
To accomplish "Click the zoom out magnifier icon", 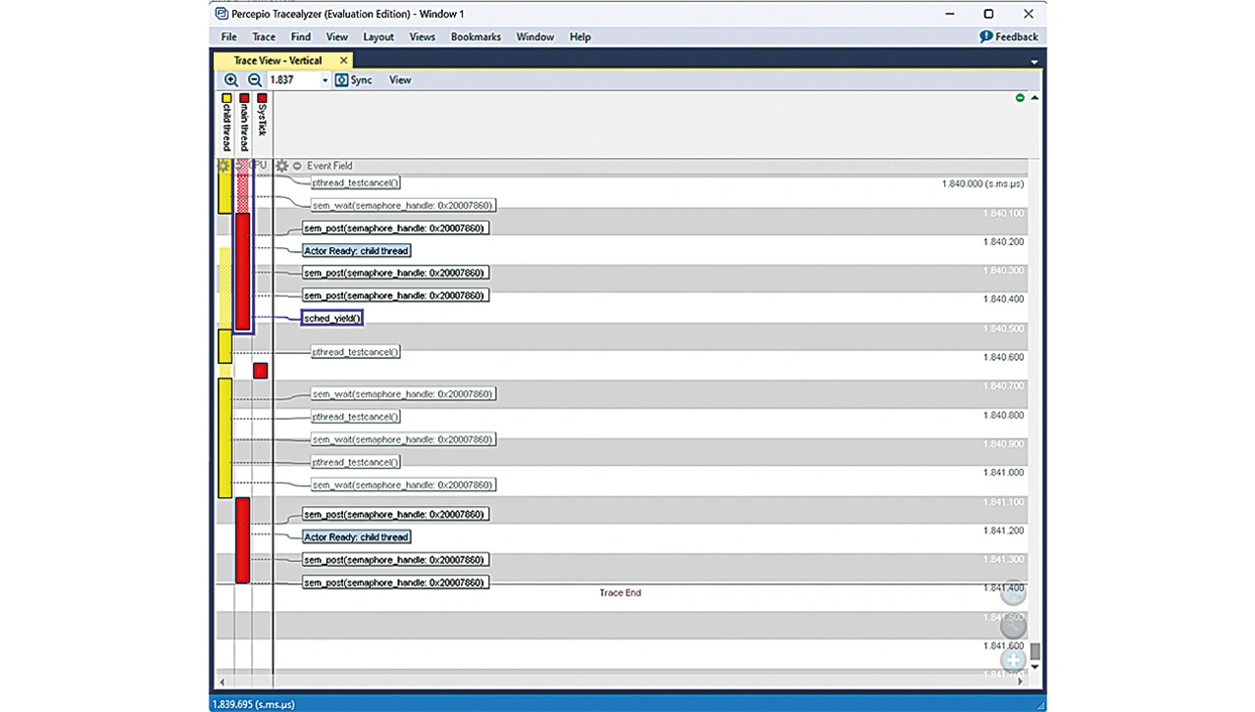I will (254, 80).
